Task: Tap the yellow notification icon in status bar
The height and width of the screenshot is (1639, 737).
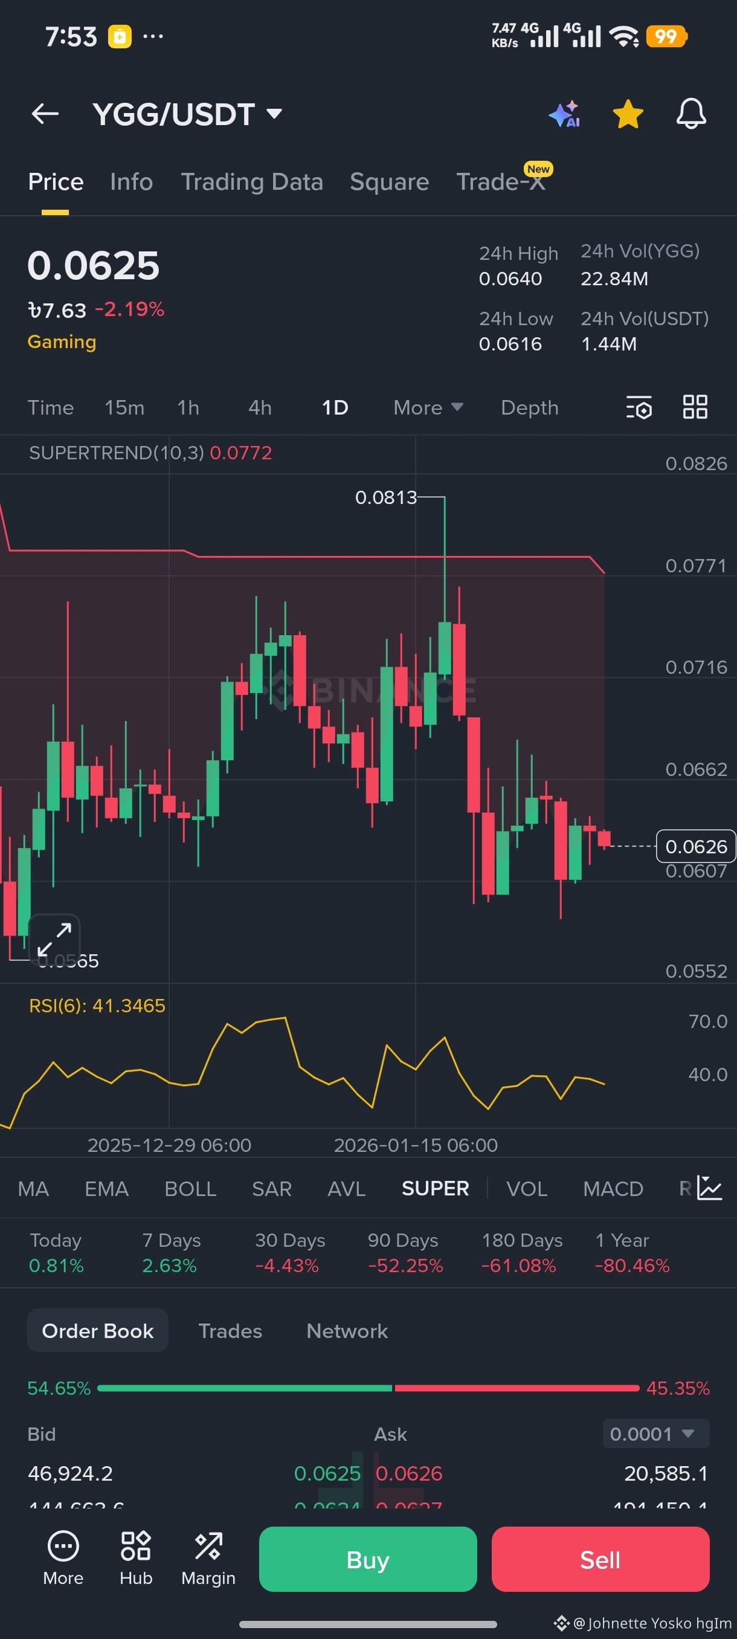Action: pyautogui.click(x=120, y=36)
